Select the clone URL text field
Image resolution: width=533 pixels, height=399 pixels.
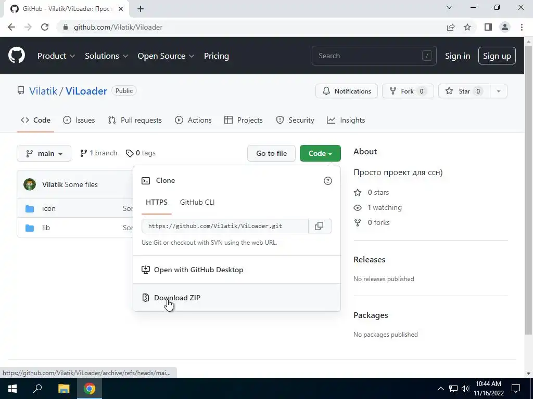click(x=225, y=226)
